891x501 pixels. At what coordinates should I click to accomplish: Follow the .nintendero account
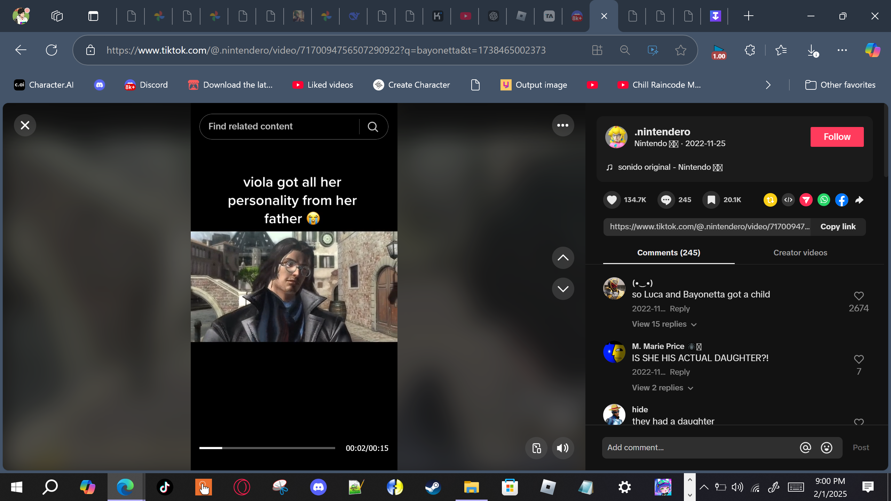[x=837, y=137]
